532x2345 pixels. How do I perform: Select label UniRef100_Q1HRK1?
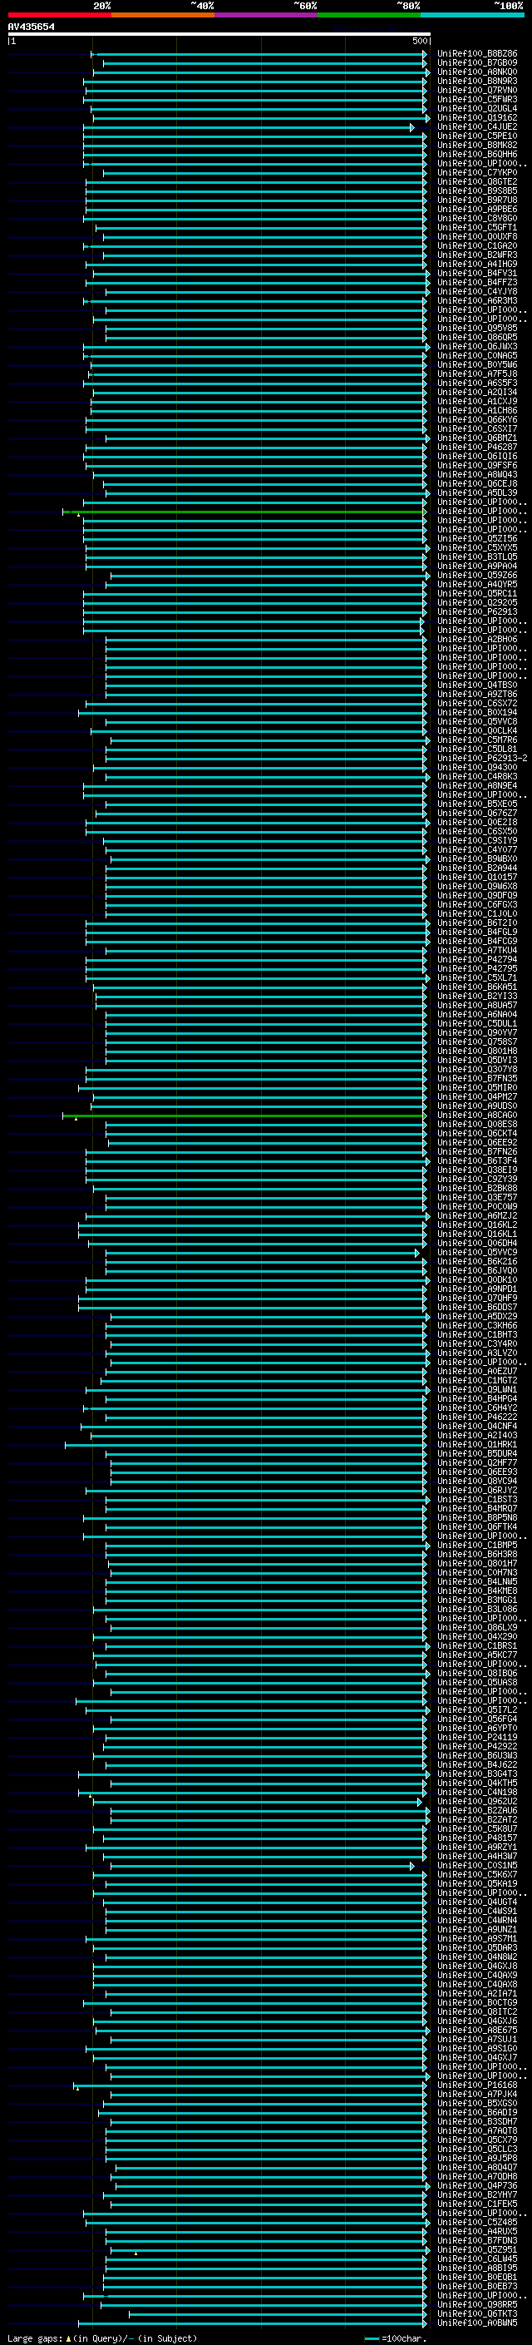point(477,1444)
